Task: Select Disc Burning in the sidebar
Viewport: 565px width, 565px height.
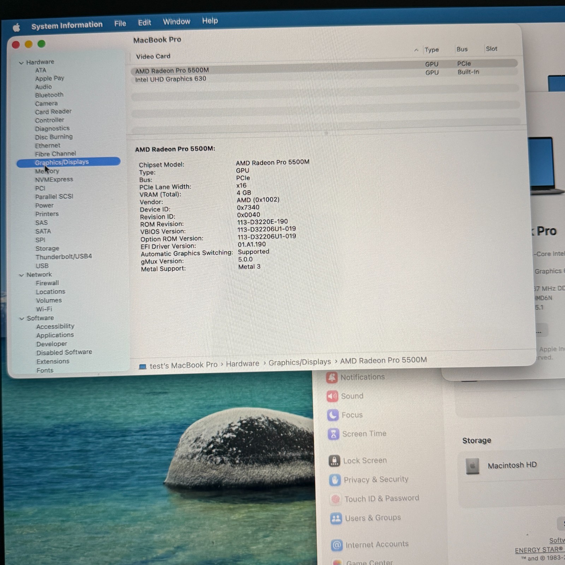Action: coord(54,137)
